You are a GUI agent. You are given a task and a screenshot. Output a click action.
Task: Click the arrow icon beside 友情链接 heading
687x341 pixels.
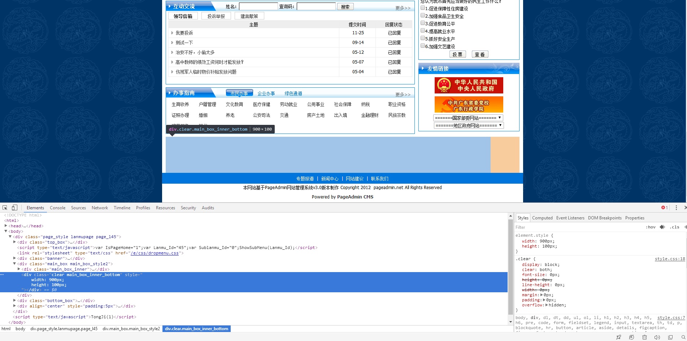pyautogui.click(x=423, y=68)
